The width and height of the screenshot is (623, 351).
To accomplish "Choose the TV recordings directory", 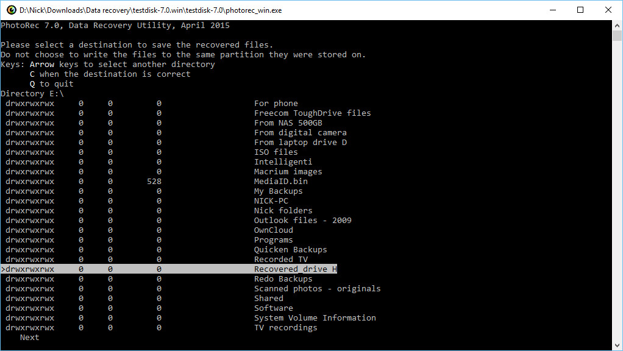I will (286, 328).
